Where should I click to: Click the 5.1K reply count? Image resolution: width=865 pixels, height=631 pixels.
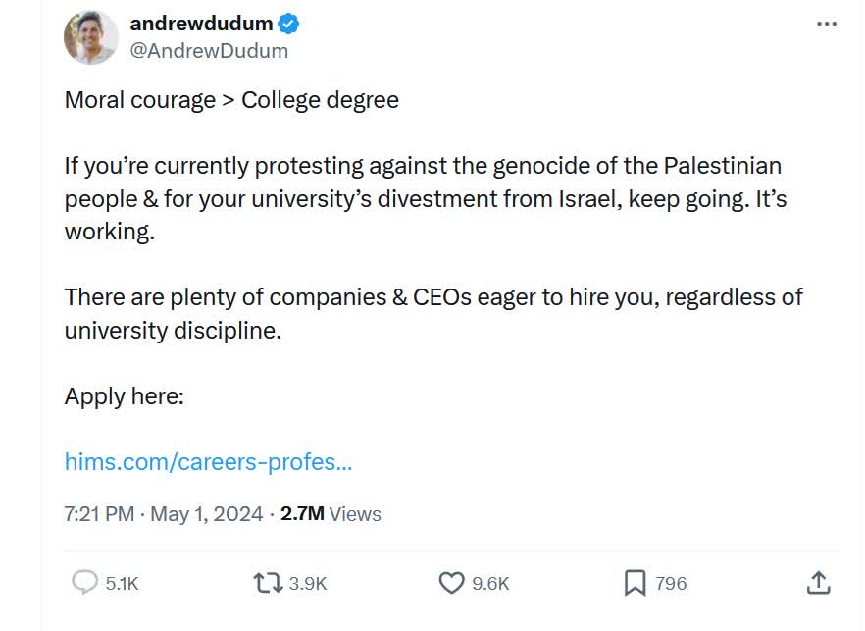(x=122, y=583)
